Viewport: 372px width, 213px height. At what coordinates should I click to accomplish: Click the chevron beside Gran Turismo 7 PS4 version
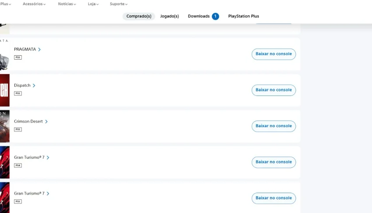[48, 157]
